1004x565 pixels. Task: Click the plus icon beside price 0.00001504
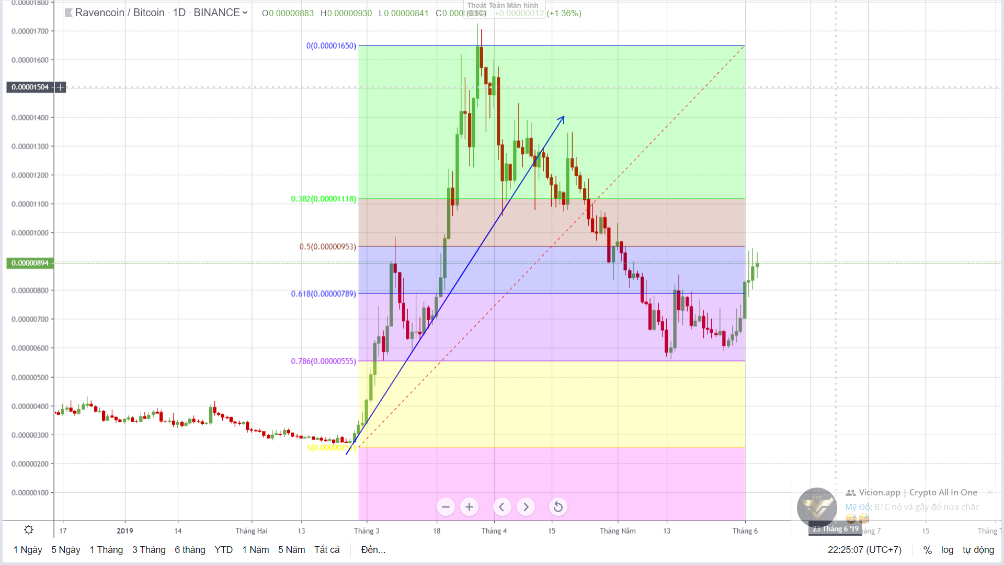(60, 87)
